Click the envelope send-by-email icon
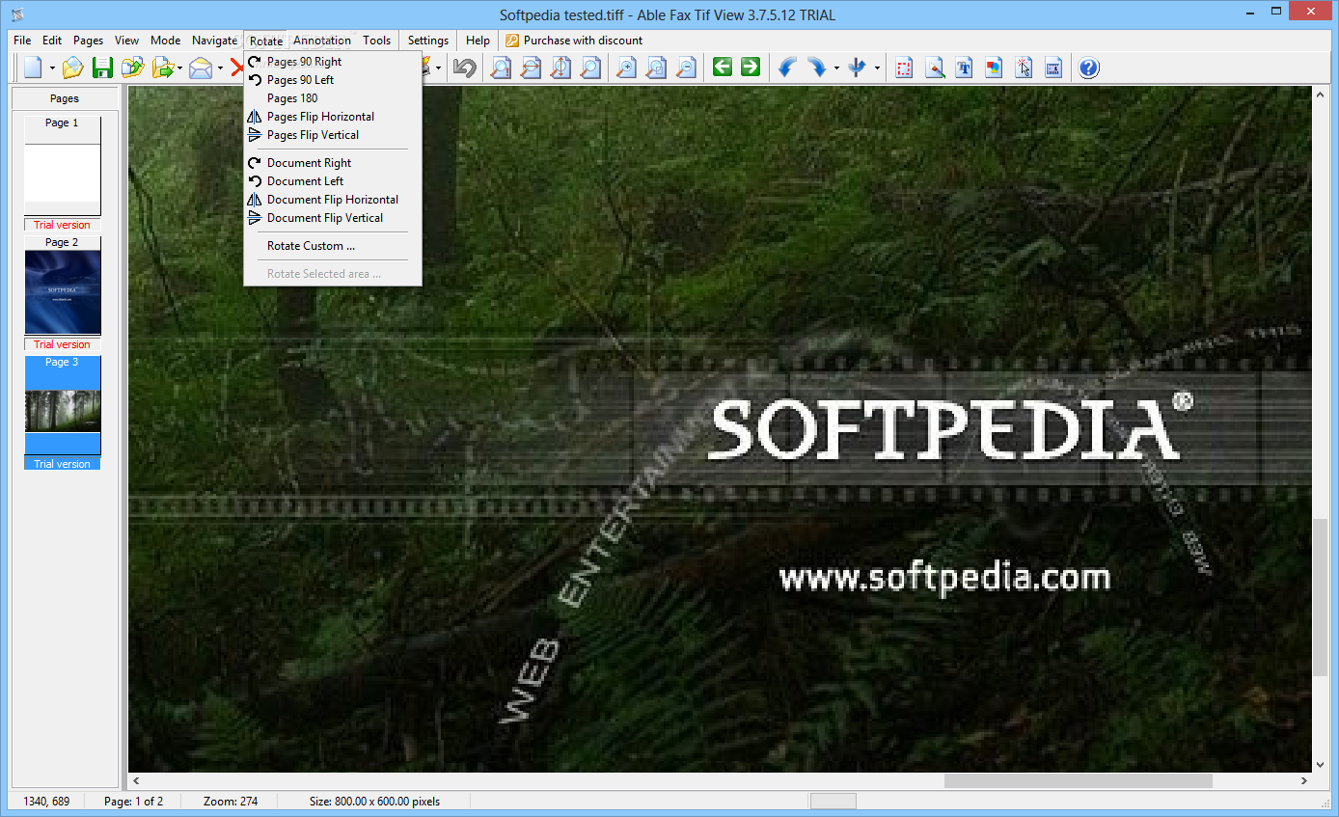This screenshot has height=817, width=1339. click(201, 68)
